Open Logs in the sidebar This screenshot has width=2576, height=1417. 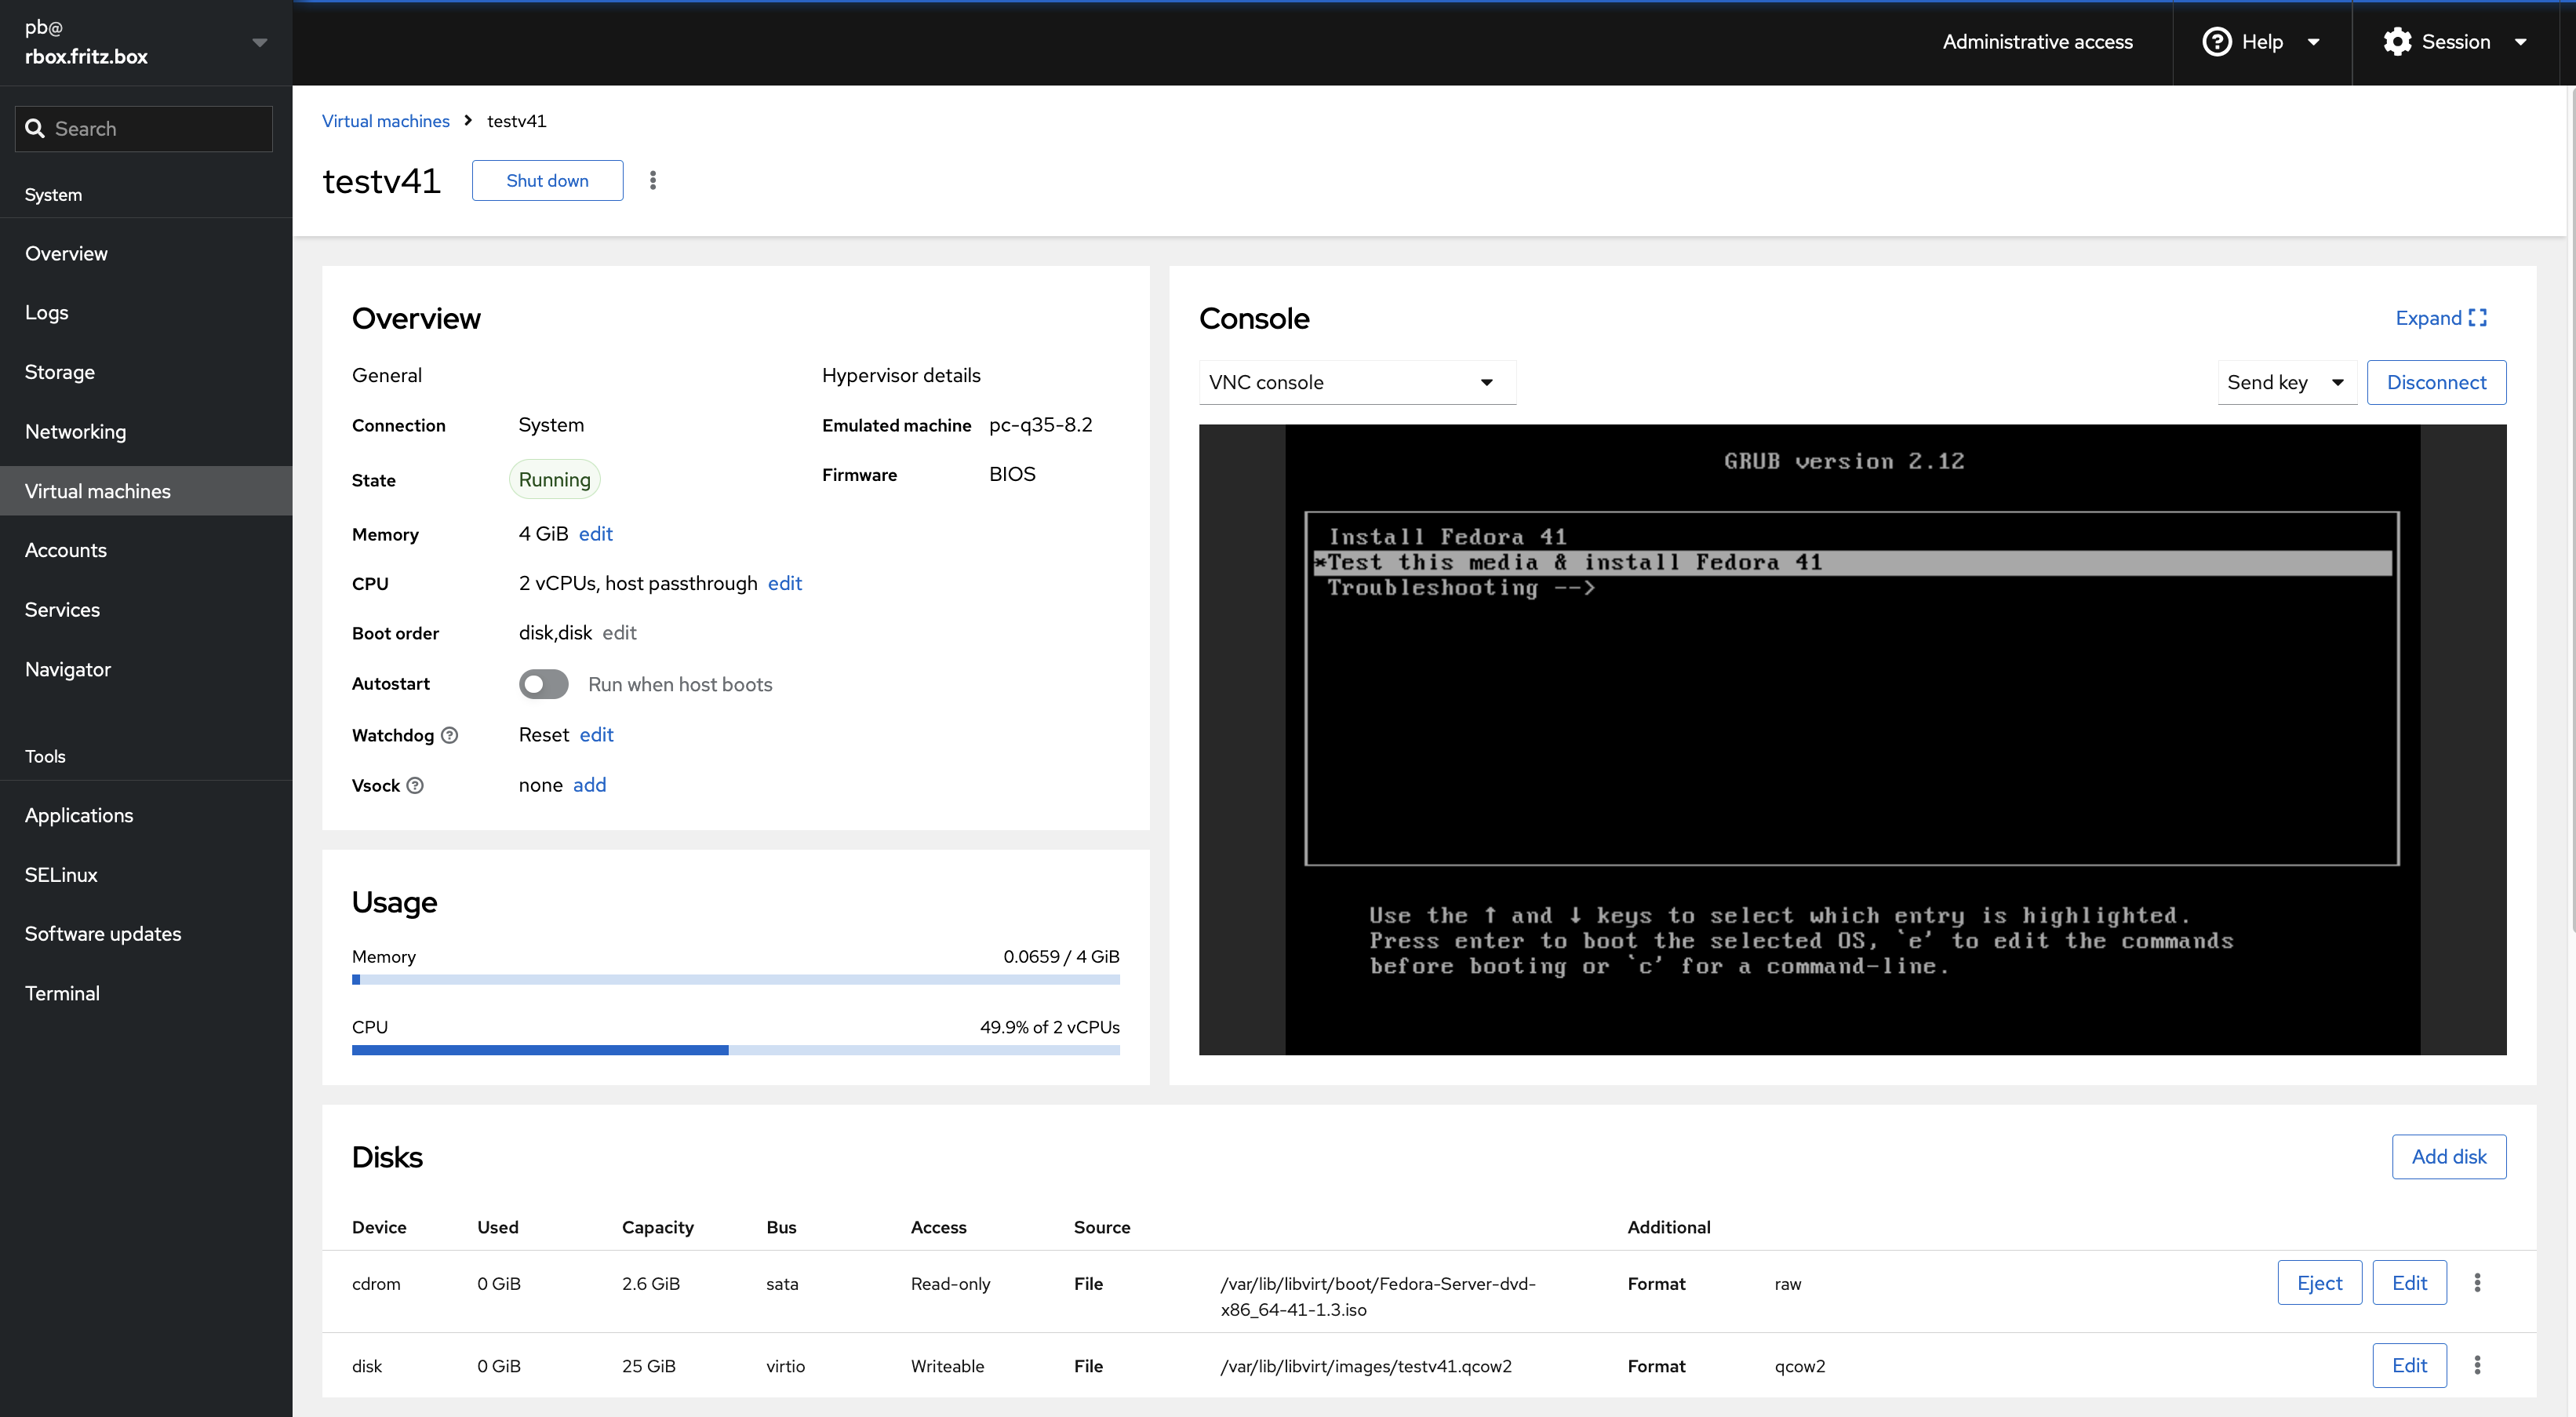coord(146,313)
